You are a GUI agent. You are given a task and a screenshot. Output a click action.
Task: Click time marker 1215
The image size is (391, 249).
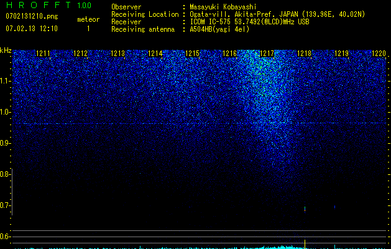[x=193, y=53]
